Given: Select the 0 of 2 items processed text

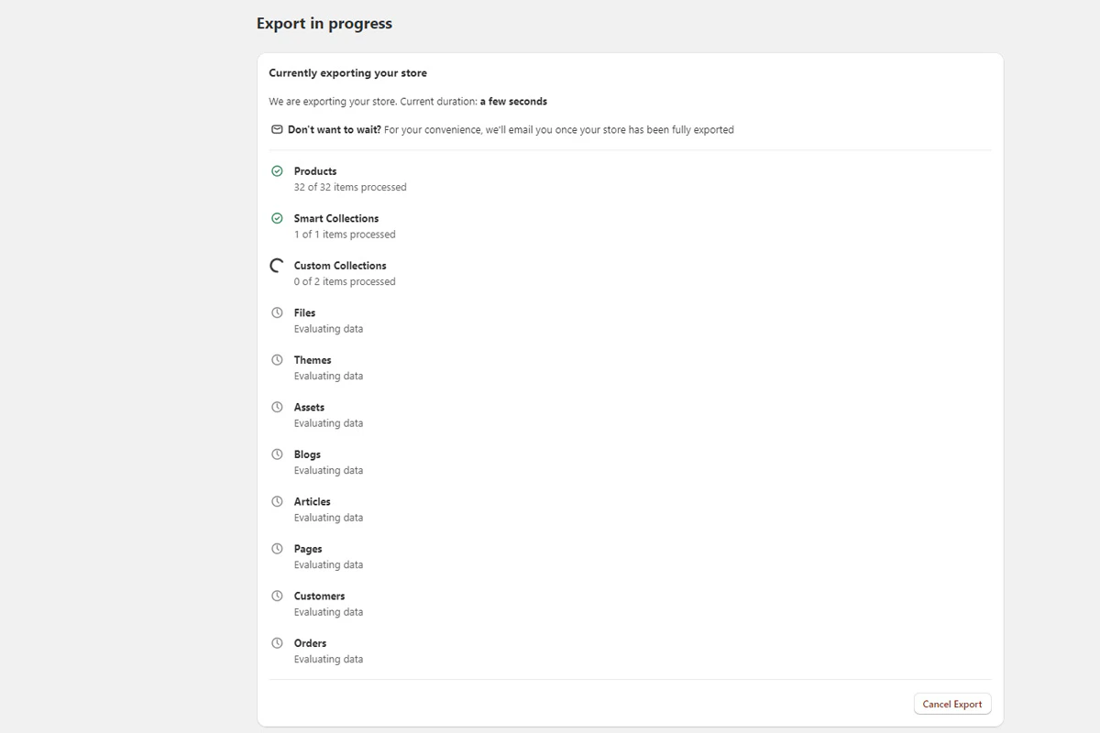Looking at the screenshot, I should coord(345,281).
